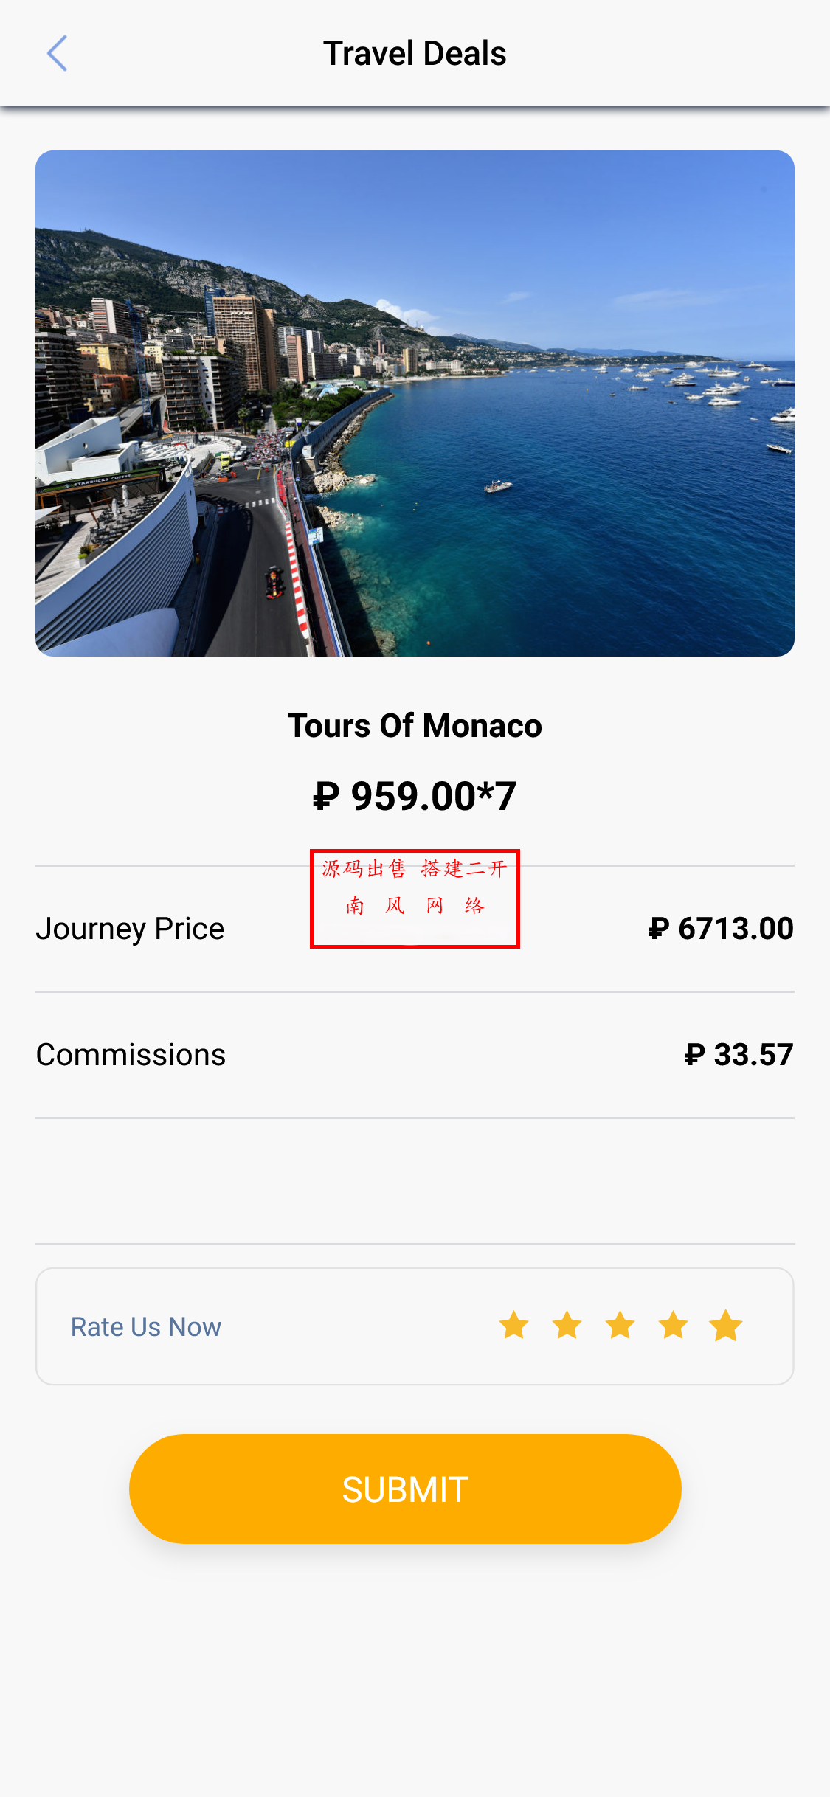Select the second rating star
This screenshot has height=1797, width=830.
567,1326
